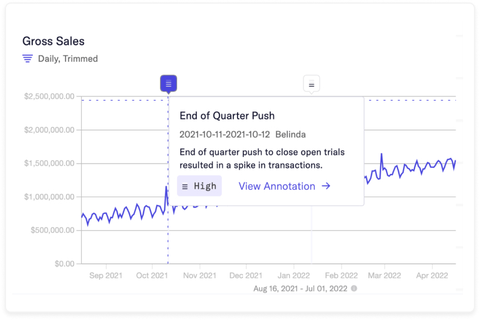Click the Sep 2021 x-axis label
This screenshot has width=480, height=320.
point(105,275)
